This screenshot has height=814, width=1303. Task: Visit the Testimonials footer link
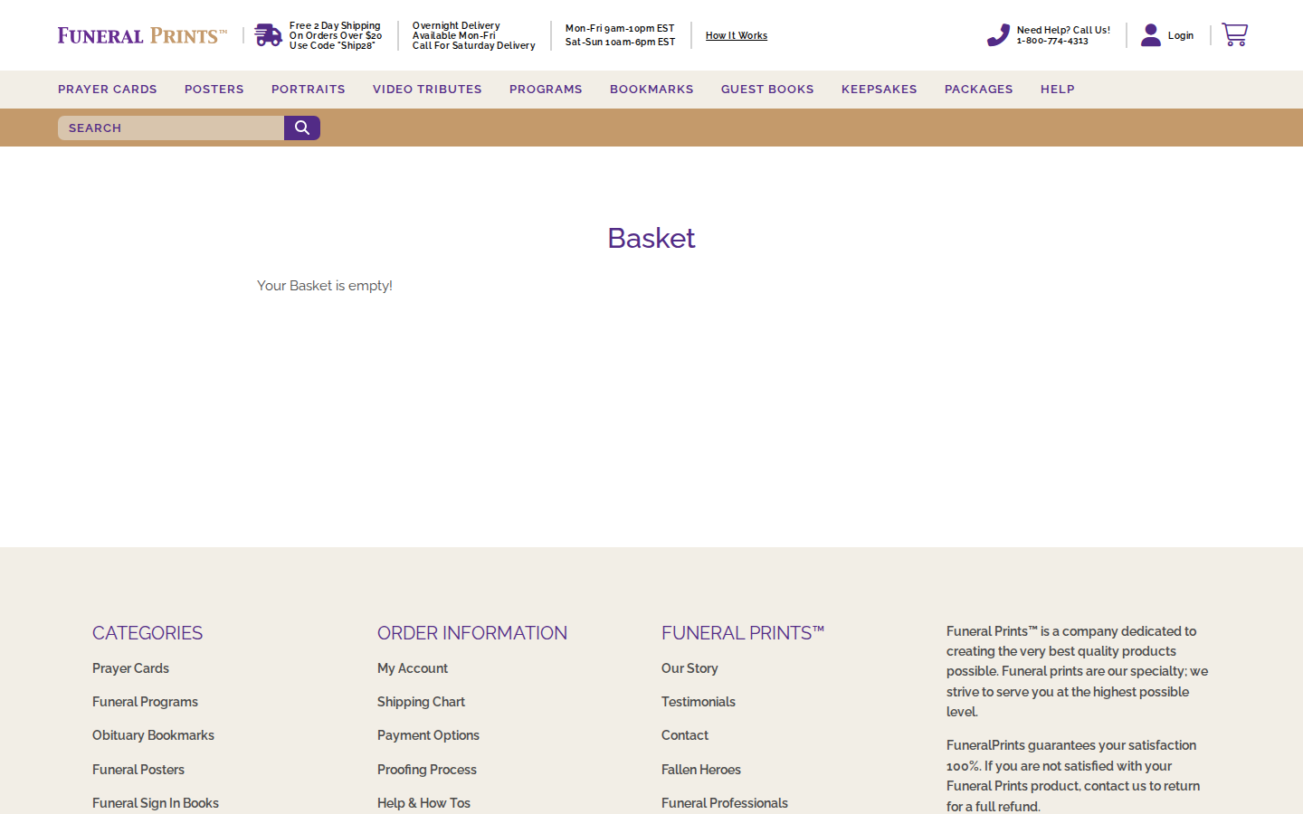click(x=698, y=702)
